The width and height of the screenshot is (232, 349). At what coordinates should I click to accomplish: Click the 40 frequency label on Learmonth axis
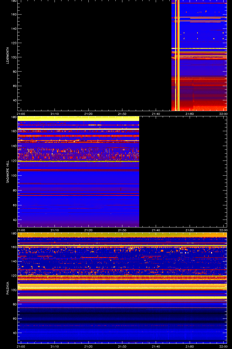click(x=14, y=100)
